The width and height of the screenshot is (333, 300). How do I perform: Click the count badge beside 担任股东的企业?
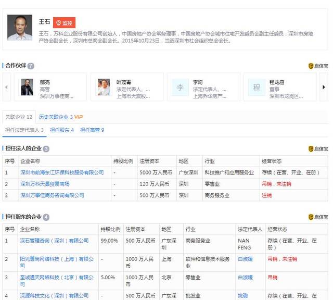click(46, 217)
